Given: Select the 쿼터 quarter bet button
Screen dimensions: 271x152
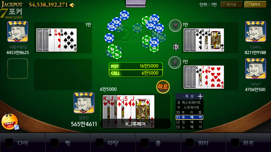Looking at the screenshot, I should pyautogui.click(x=203, y=143).
